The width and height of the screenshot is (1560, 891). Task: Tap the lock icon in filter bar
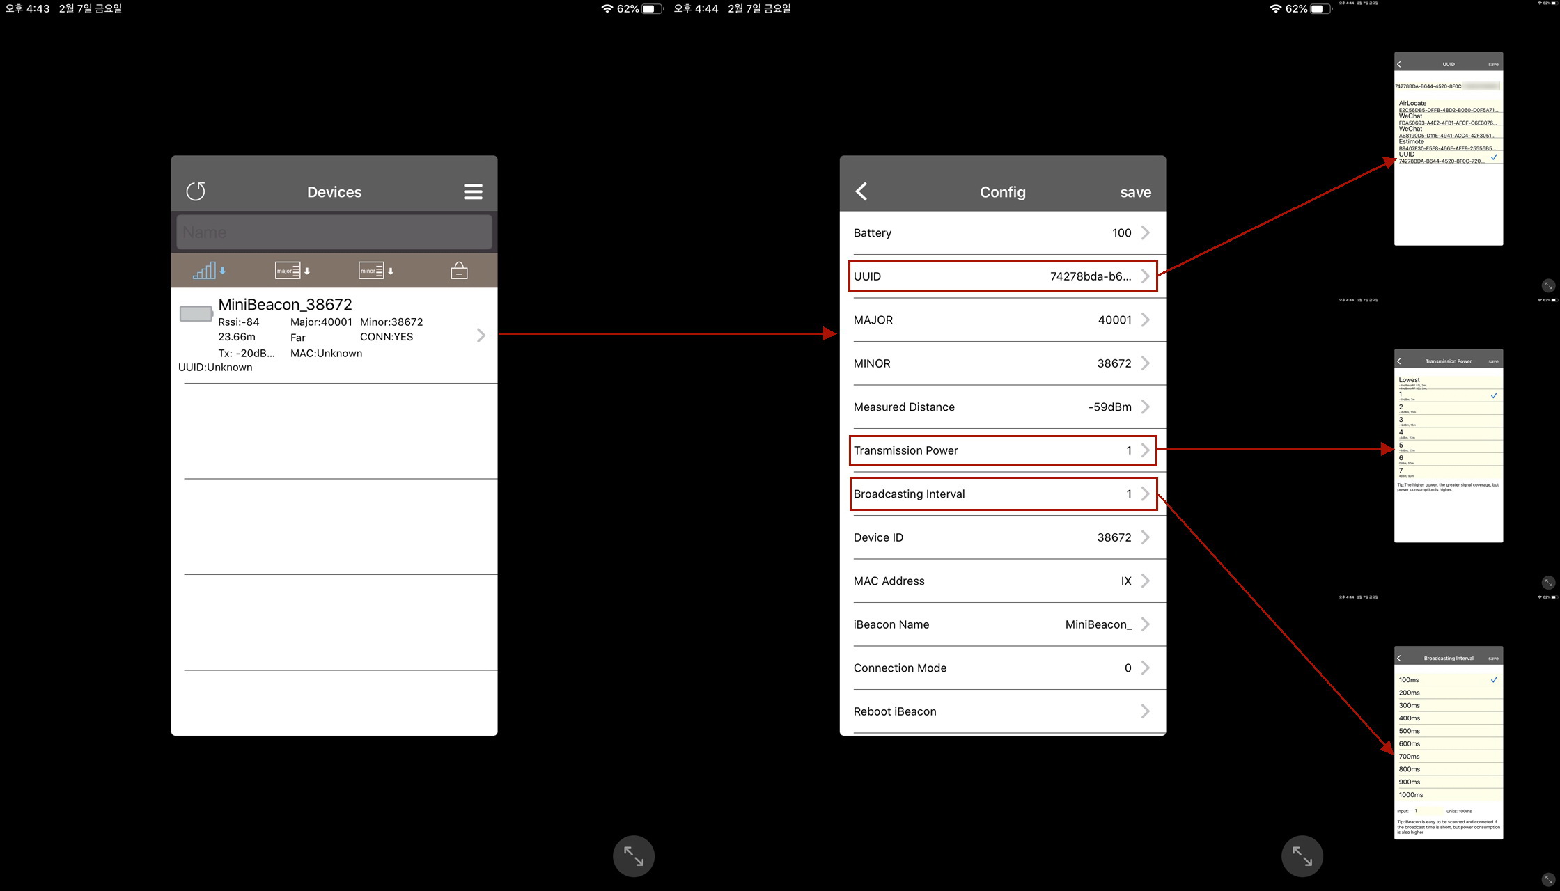pyautogui.click(x=459, y=271)
